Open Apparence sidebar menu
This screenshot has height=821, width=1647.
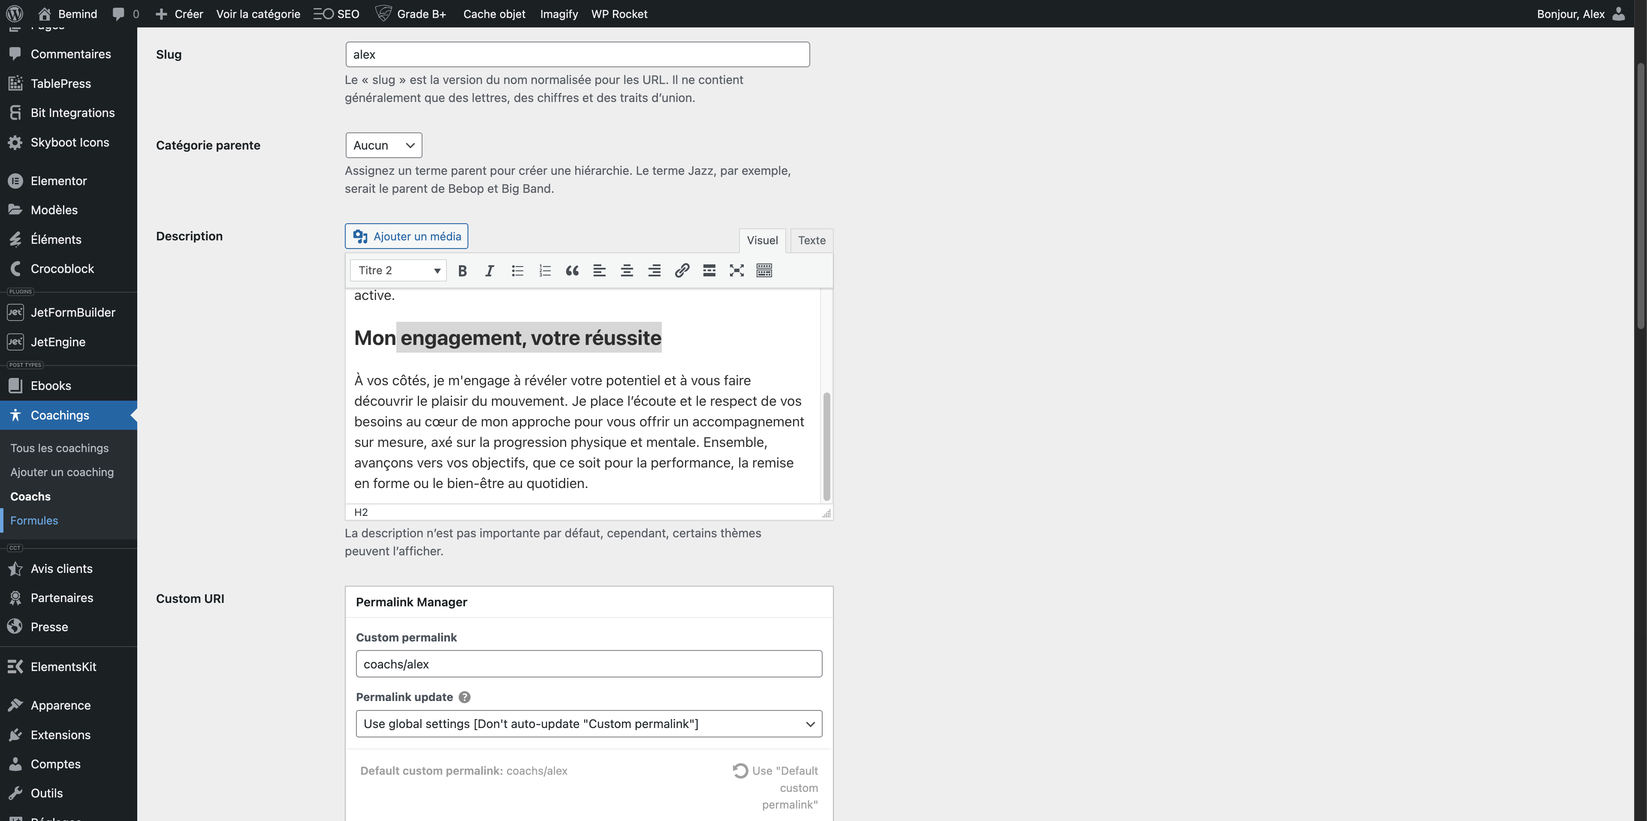click(x=69, y=705)
